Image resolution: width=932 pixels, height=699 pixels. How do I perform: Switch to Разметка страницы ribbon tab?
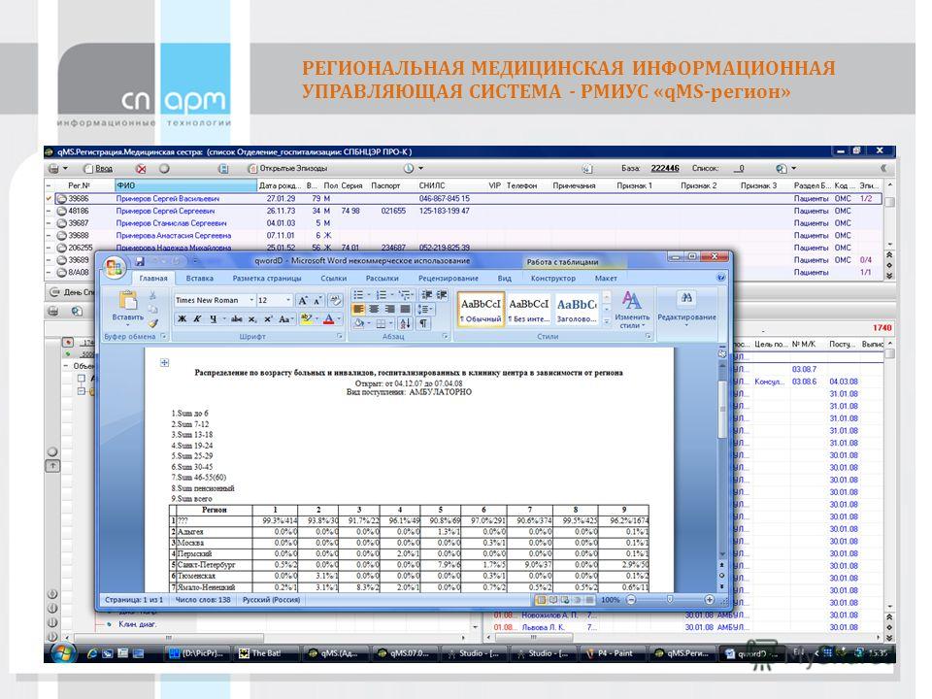(x=267, y=279)
